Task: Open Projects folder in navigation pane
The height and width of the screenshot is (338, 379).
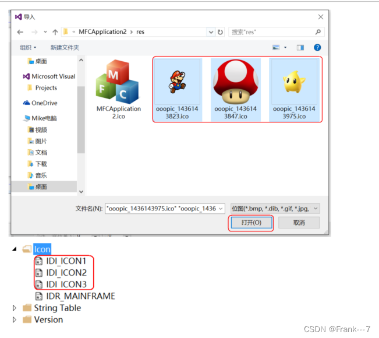Action: [42, 87]
